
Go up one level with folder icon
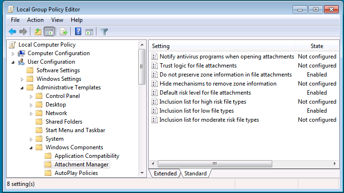38,32
